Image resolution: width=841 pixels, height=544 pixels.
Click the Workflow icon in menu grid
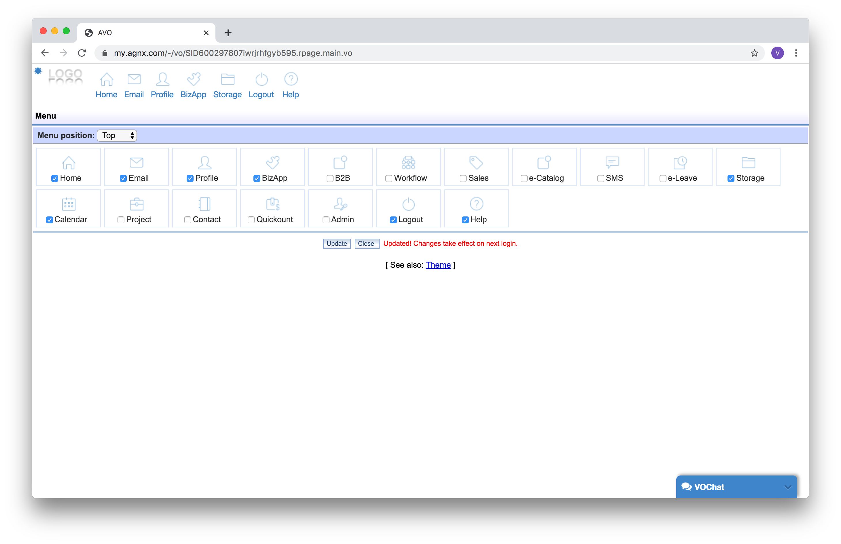408,163
